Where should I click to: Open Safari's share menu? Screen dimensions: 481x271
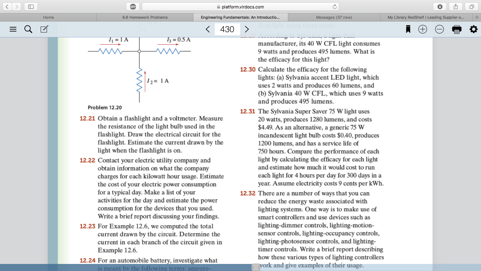[455, 6]
